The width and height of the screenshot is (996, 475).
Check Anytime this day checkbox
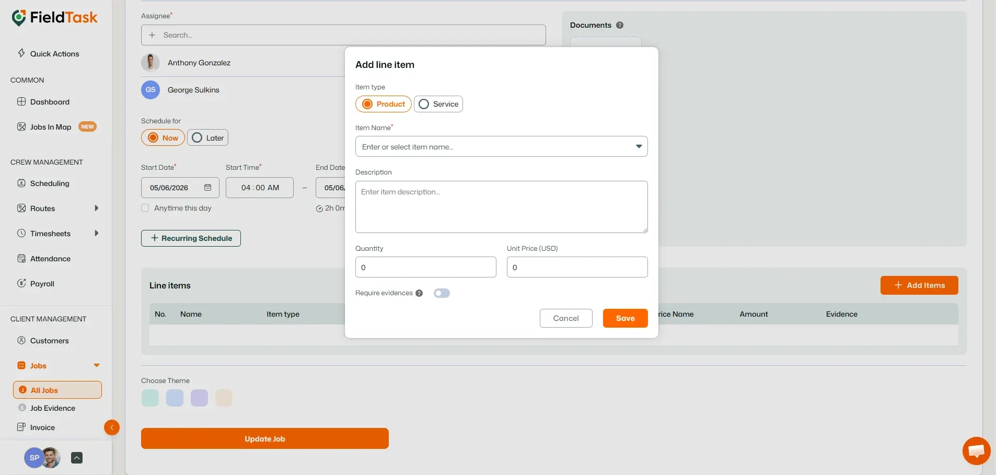click(x=145, y=208)
